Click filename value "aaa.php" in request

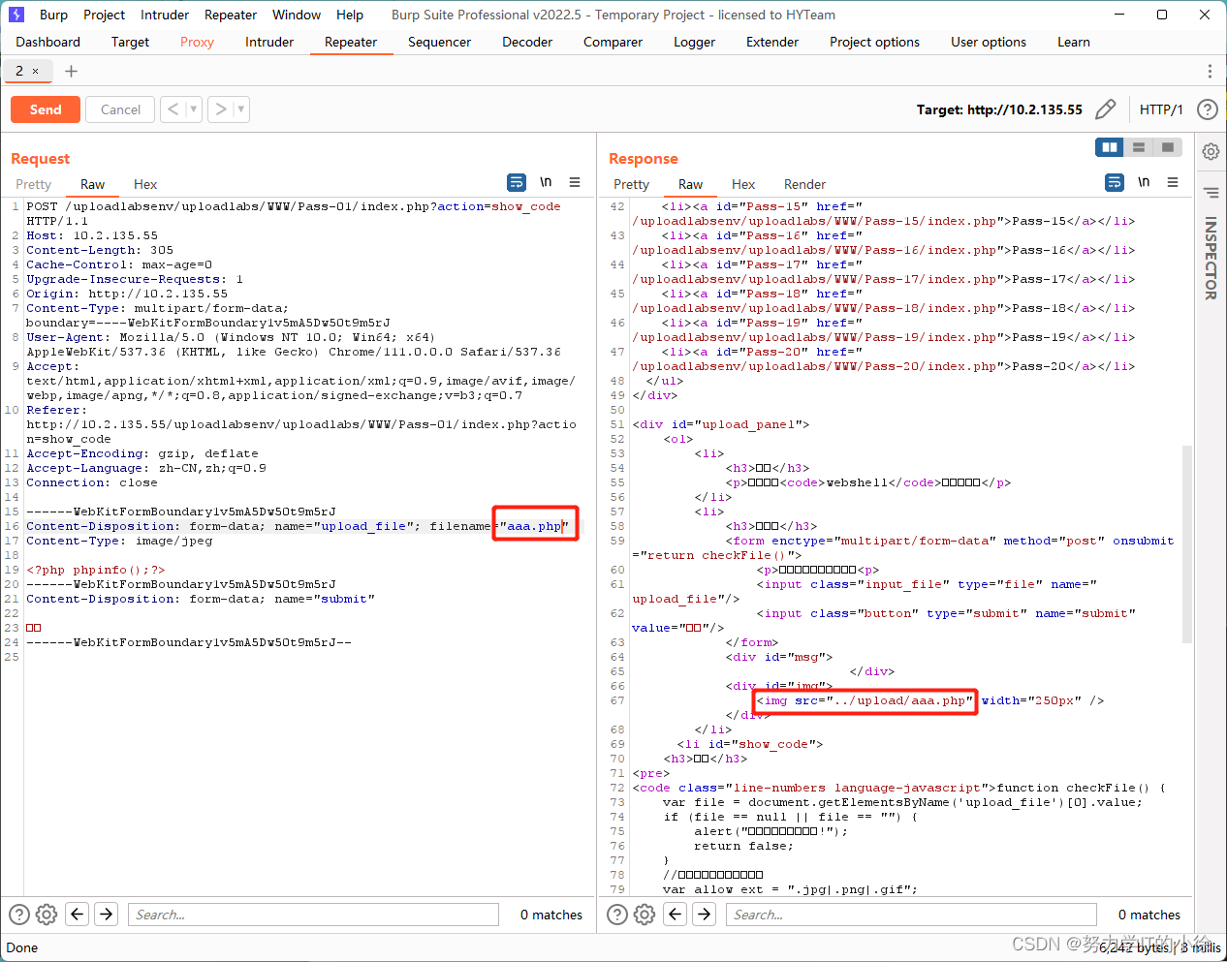[x=535, y=526]
